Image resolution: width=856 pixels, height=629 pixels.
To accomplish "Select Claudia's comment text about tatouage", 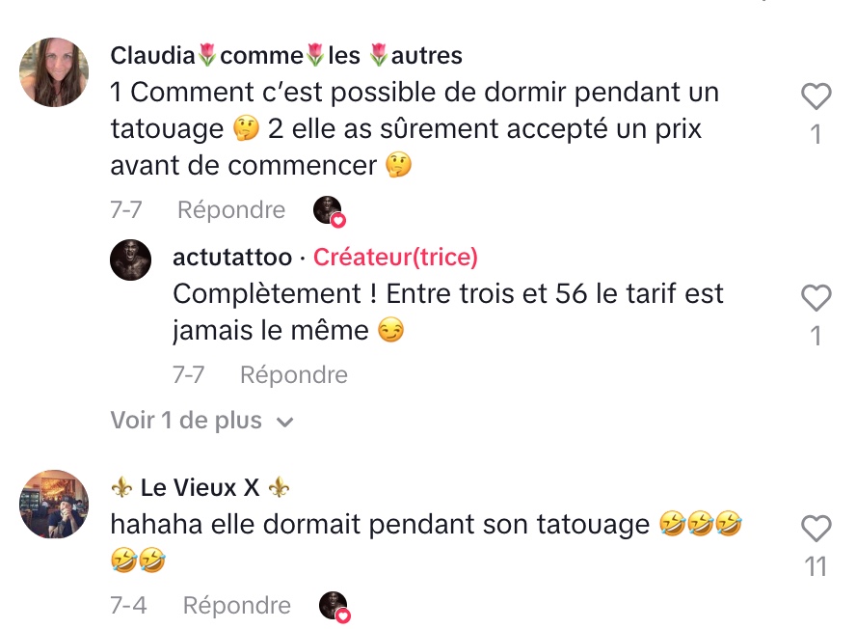I will pos(415,128).
